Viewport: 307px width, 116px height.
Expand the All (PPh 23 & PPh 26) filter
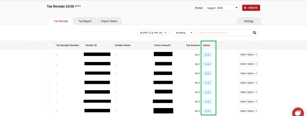(x=153, y=33)
